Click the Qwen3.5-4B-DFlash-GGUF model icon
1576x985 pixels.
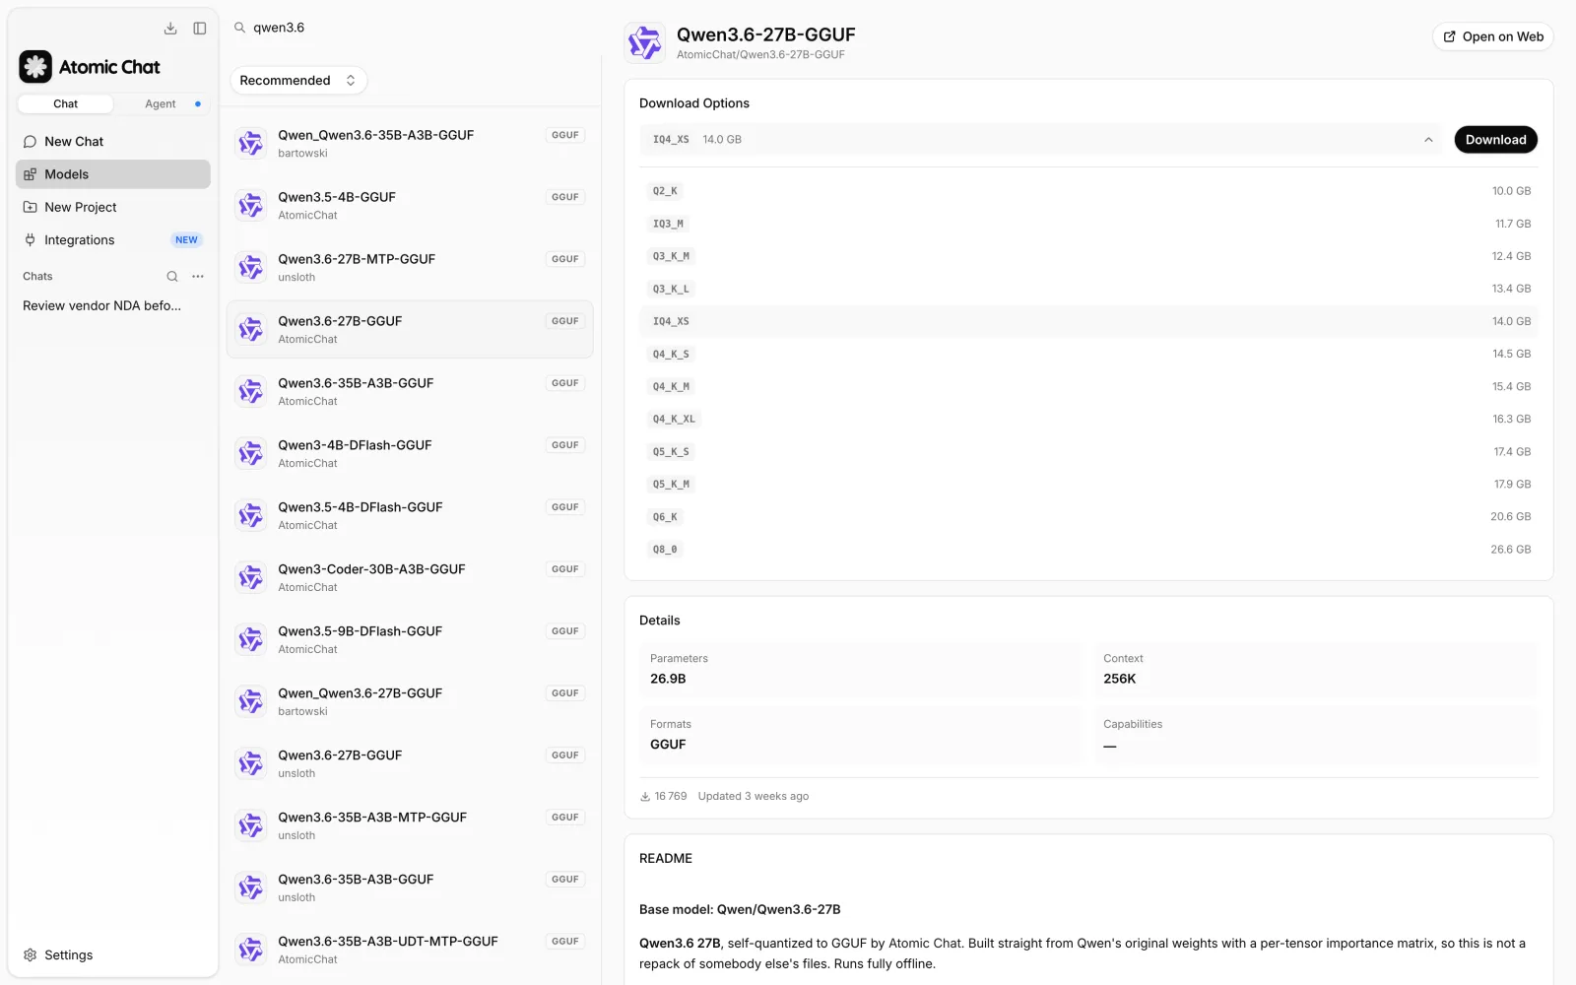click(251, 515)
